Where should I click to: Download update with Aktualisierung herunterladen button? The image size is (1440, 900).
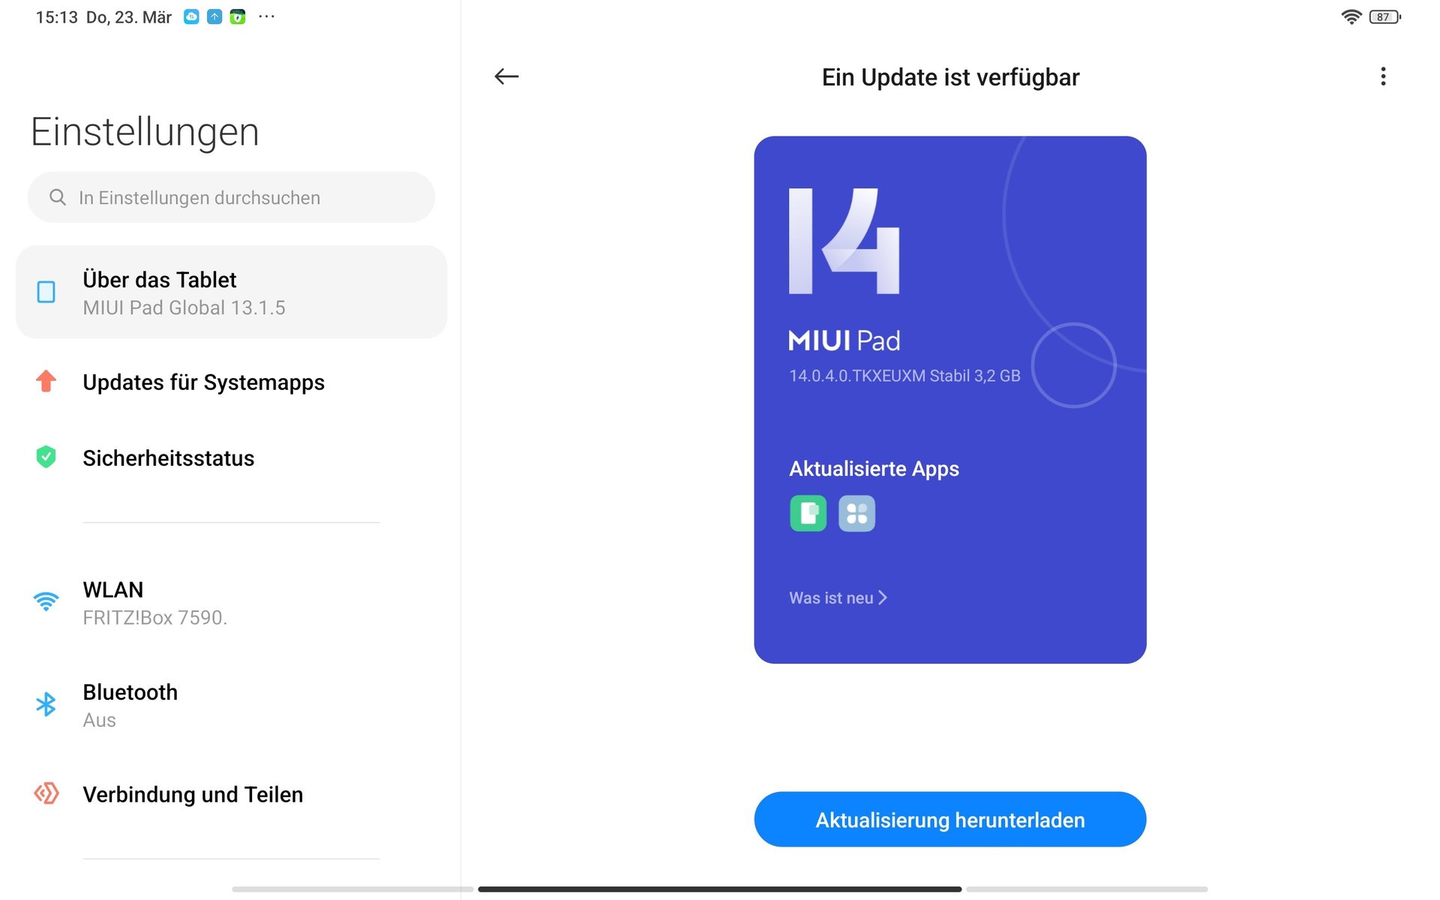click(x=949, y=820)
